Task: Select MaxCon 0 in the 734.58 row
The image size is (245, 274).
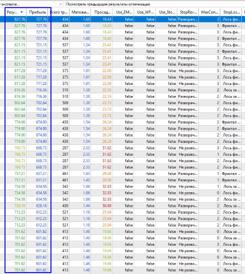Action: [218, 193]
